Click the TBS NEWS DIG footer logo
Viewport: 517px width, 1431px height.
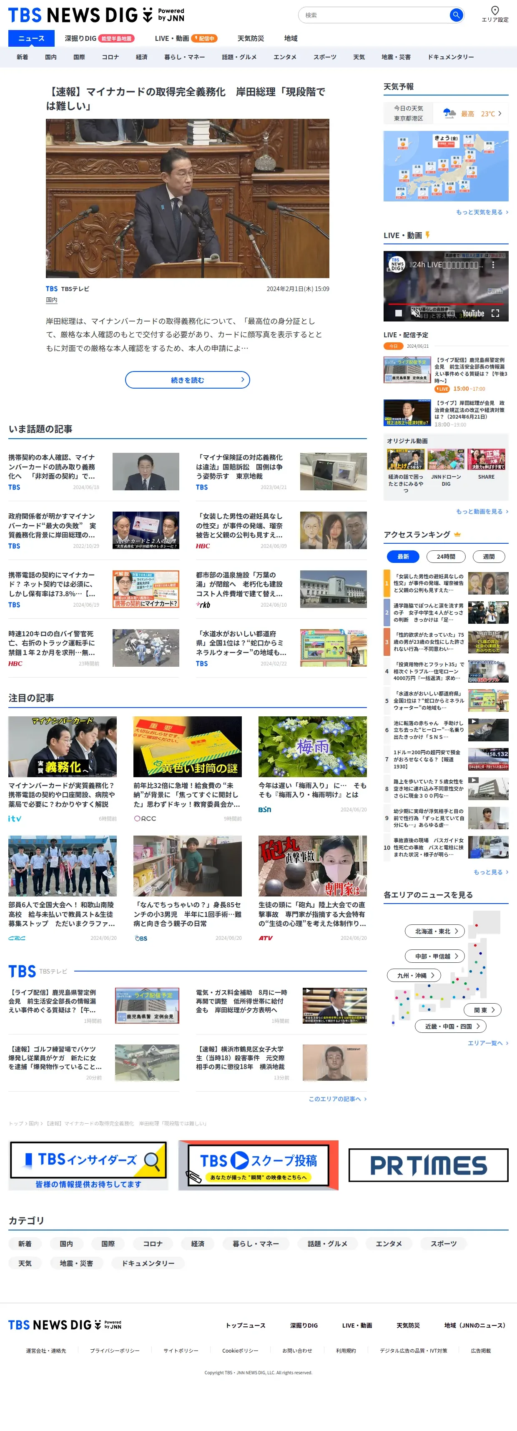pos(65,1325)
